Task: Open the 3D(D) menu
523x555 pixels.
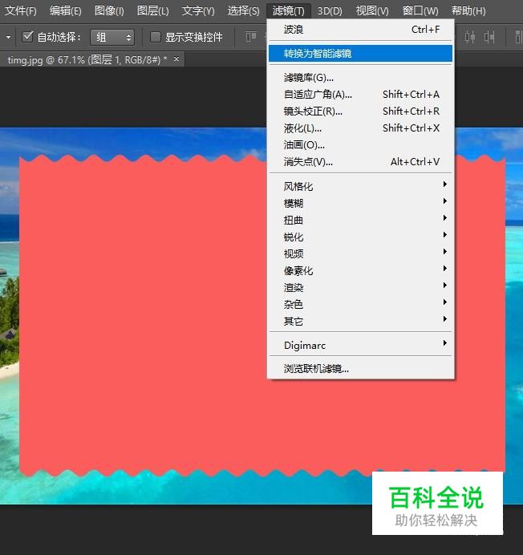Action: (x=330, y=11)
